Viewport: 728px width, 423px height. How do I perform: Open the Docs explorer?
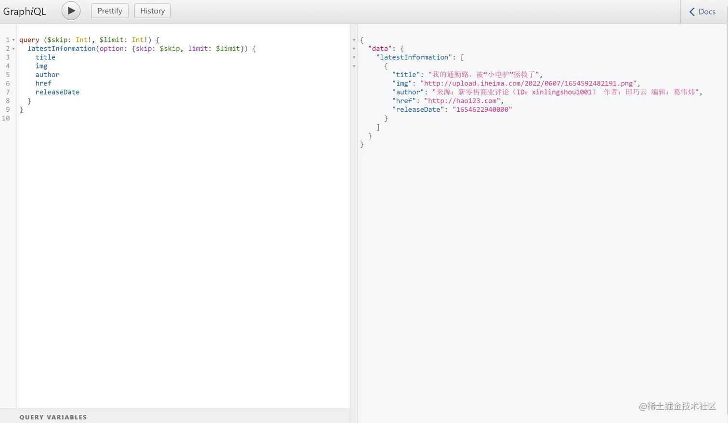pyautogui.click(x=702, y=12)
